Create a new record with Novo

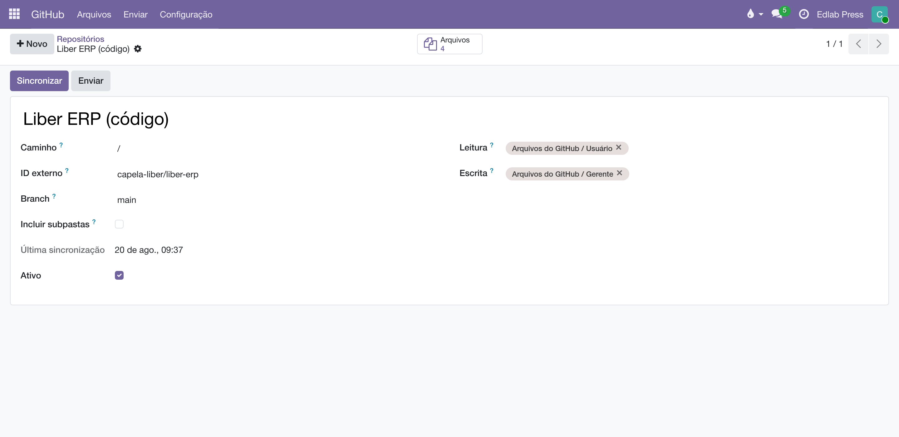point(32,44)
